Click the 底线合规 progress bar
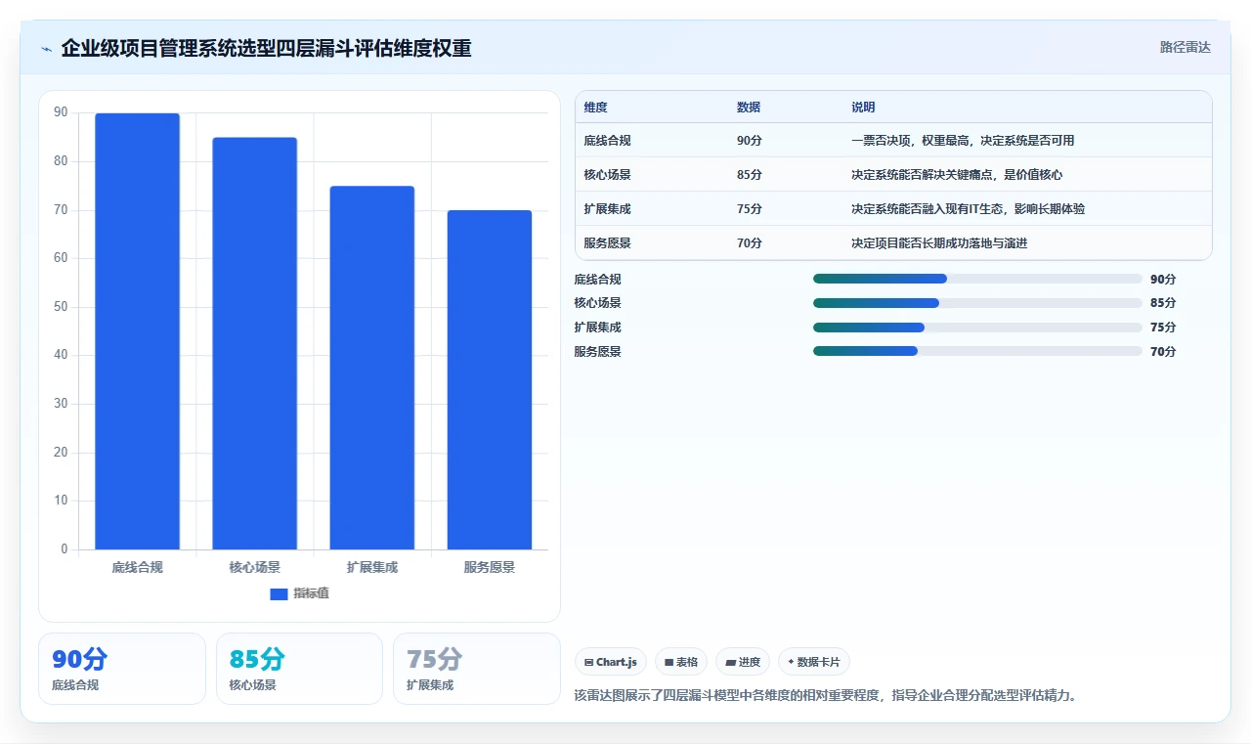The width and height of the screenshot is (1251, 744). pos(977,279)
